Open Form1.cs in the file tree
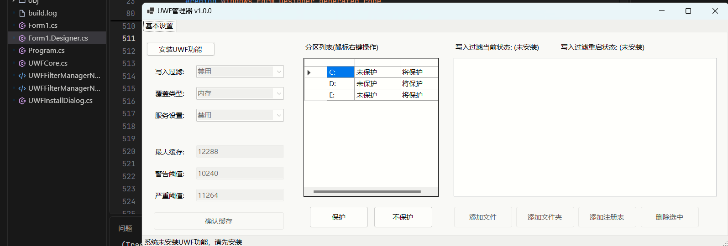The image size is (728, 246). tap(42, 26)
